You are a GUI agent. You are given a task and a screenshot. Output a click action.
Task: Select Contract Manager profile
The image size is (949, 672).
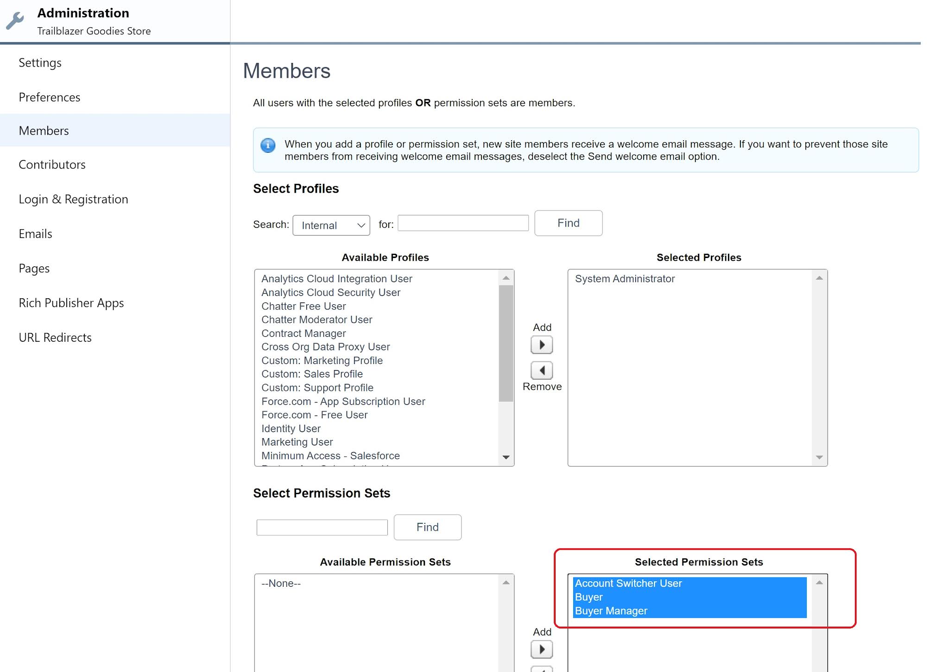304,333
